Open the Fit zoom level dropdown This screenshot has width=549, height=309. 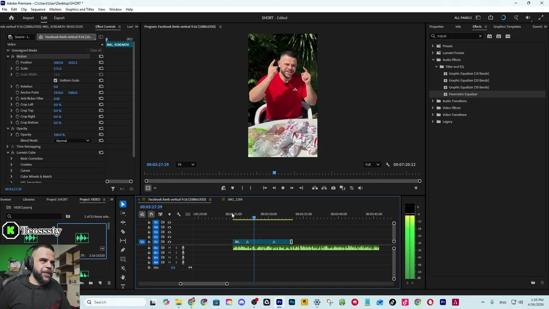186,164
